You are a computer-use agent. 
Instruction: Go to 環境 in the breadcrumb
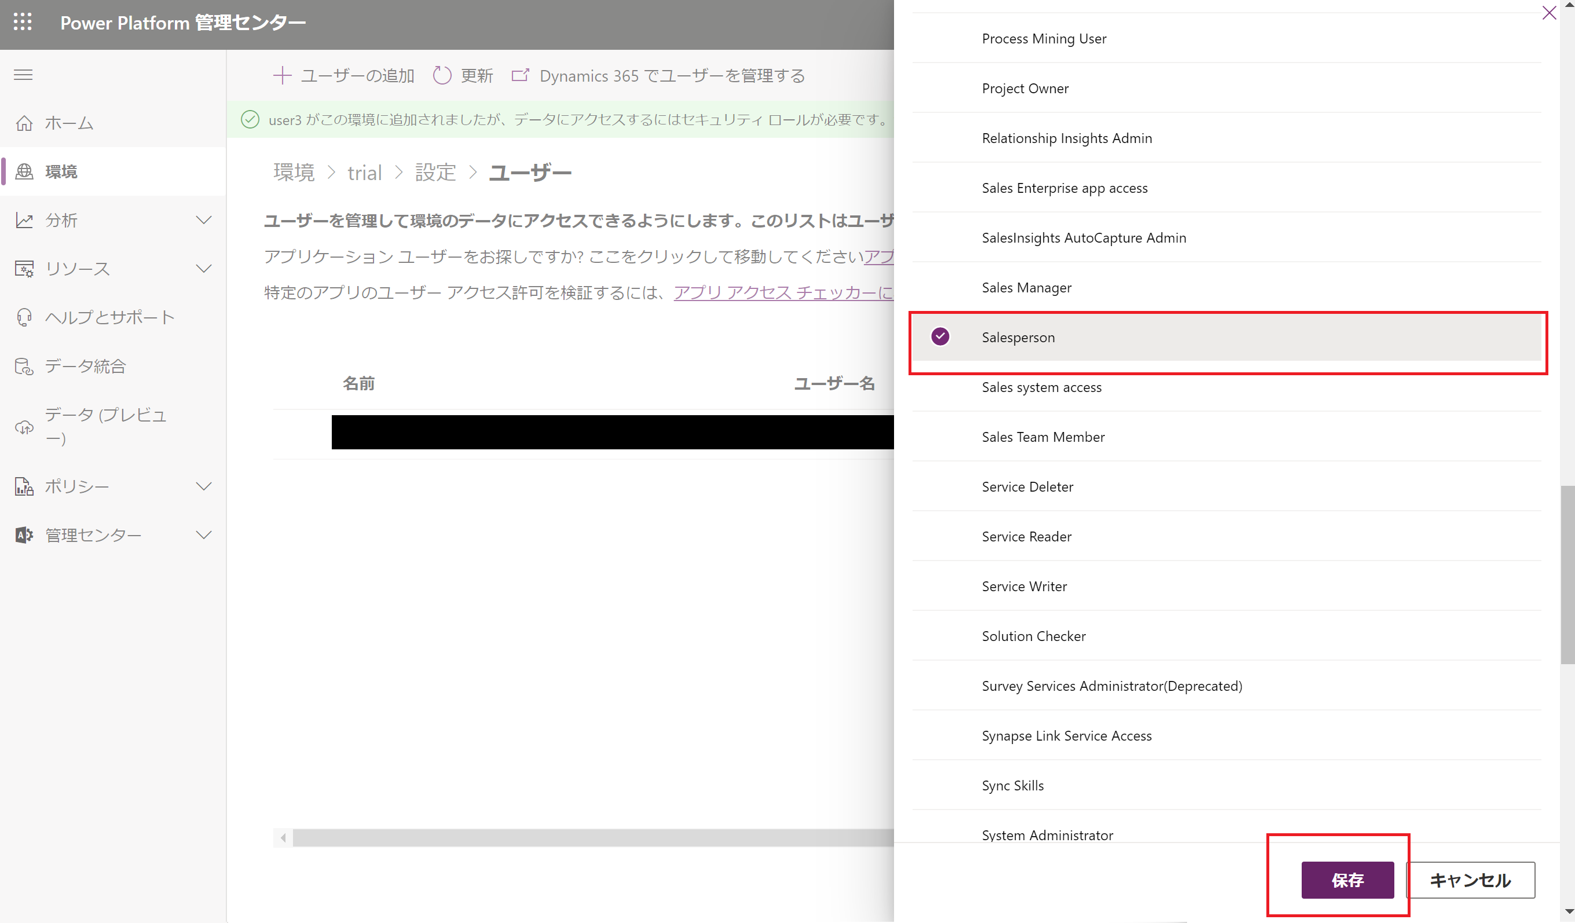pyautogui.click(x=294, y=173)
